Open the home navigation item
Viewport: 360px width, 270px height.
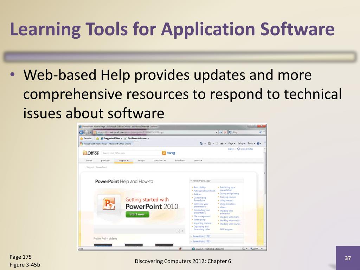point(89,161)
